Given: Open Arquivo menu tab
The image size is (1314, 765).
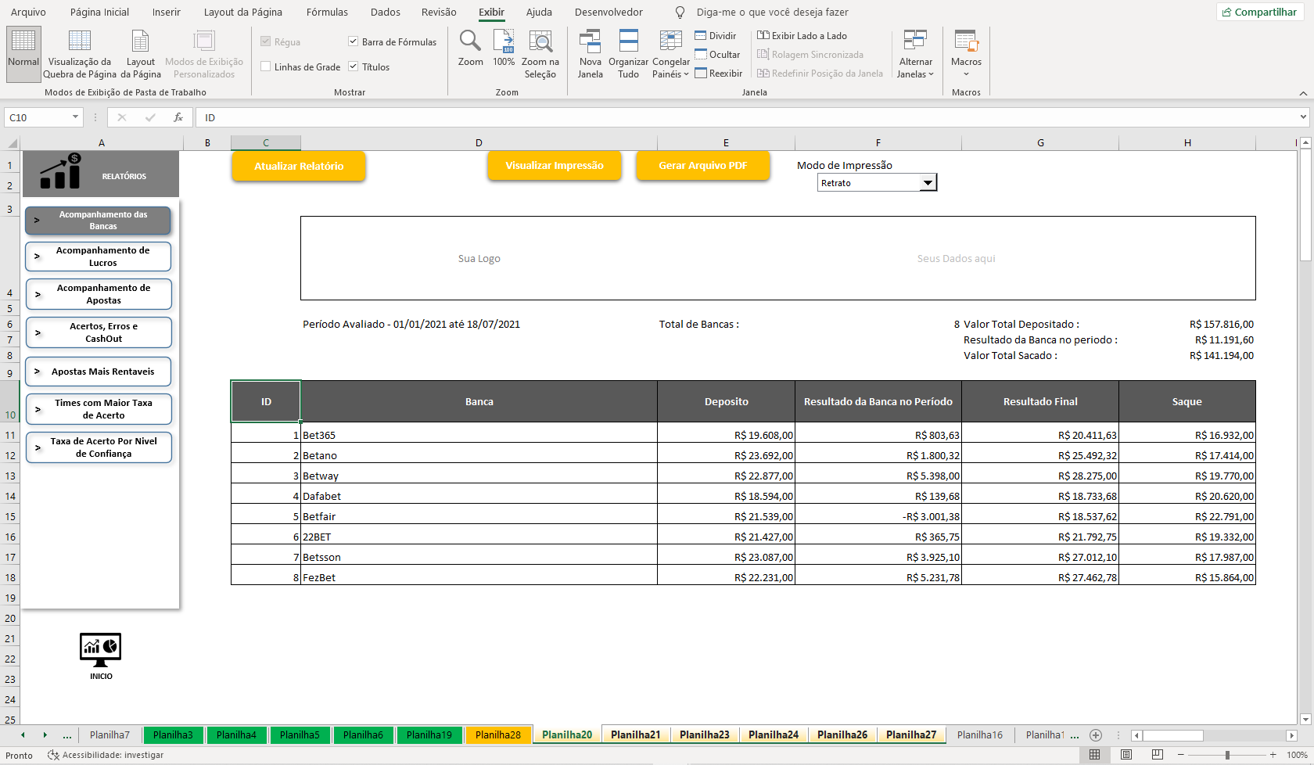Looking at the screenshot, I should [x=28, y=13].
